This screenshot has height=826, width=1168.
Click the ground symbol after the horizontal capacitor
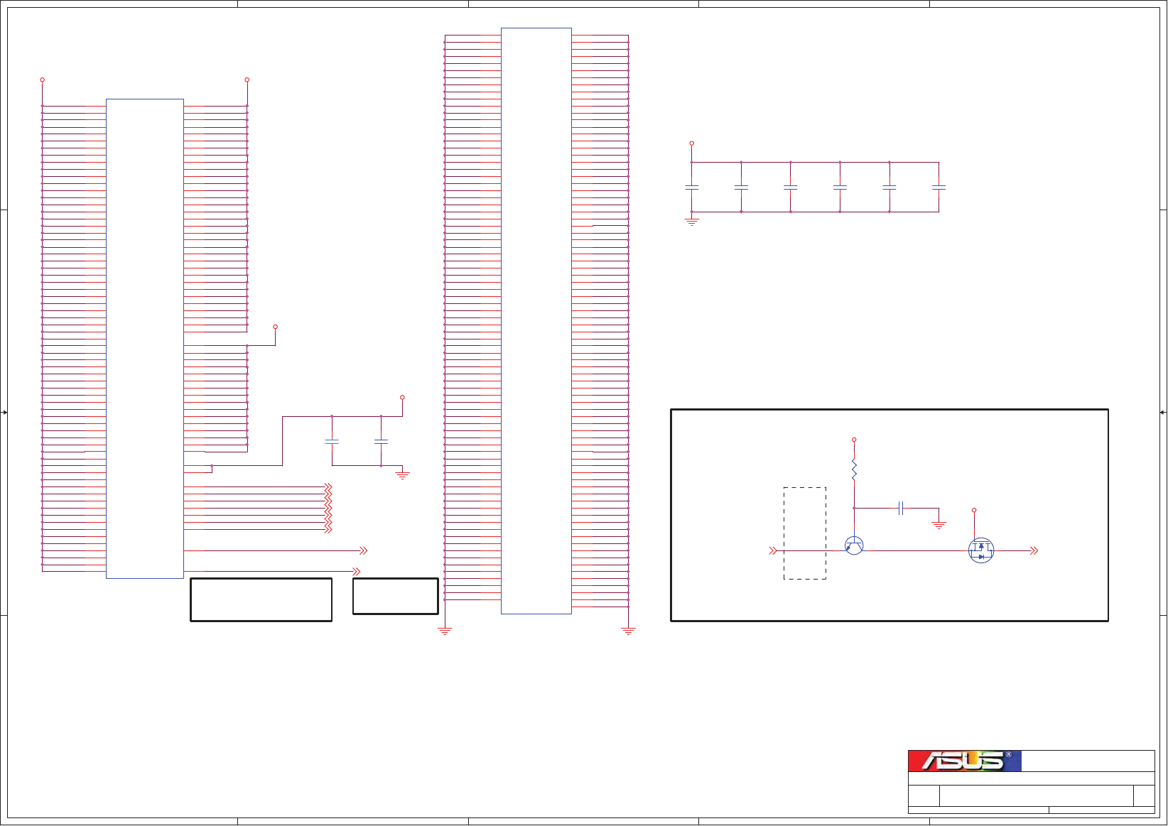click(x=939, y=526)
